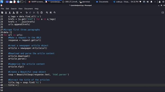Viewport: 165px width, 92px height.
Task: Expand the terminal launcher dropdown arrow
Action: tap(24, 2)
